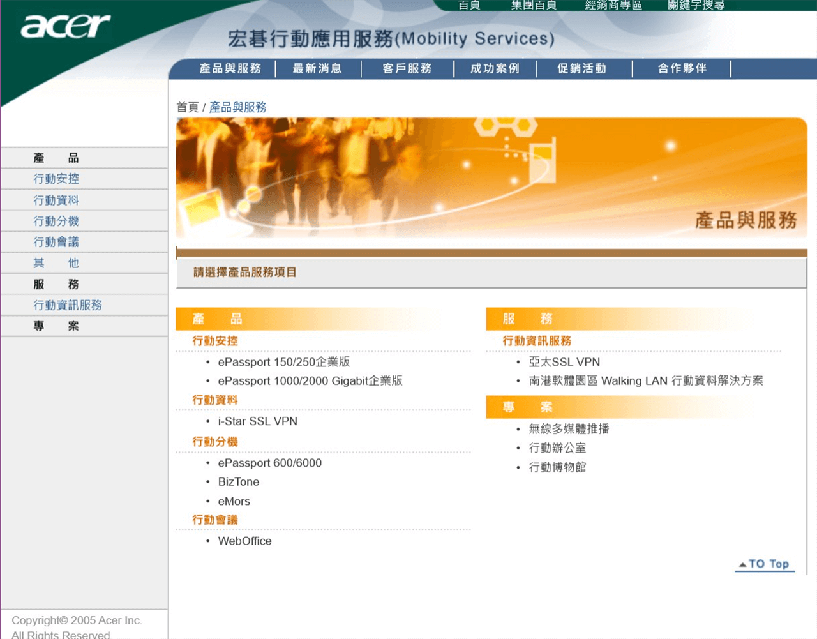The width and height of the screenshot is (817, 639).
Task: Click the orange 服務 section header
Action: [x=634, y=319]
